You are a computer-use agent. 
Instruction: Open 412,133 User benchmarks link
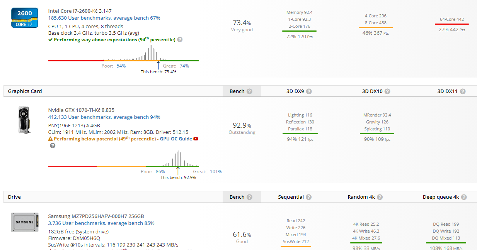(x=104, y=117)
